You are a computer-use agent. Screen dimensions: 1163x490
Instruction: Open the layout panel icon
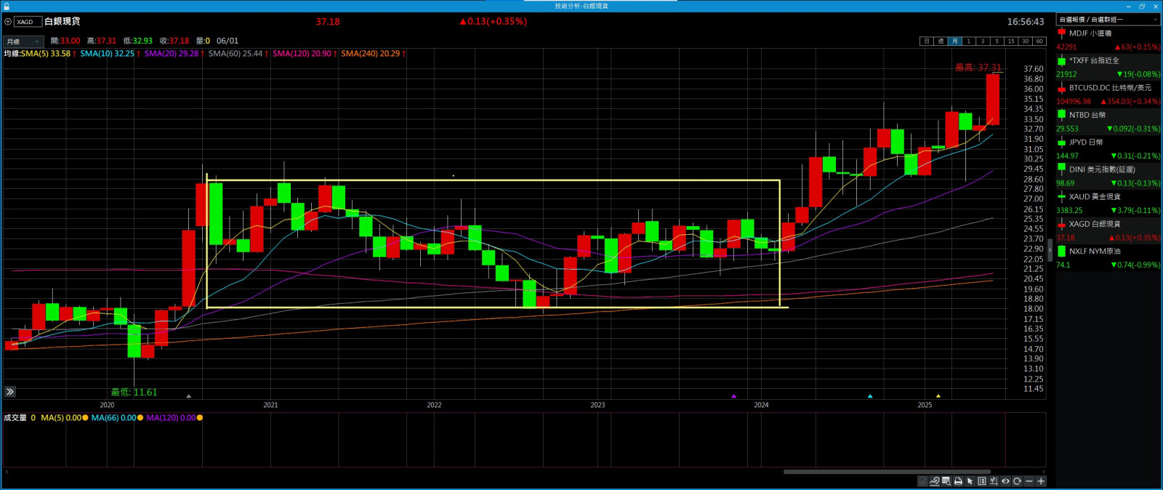982,481
